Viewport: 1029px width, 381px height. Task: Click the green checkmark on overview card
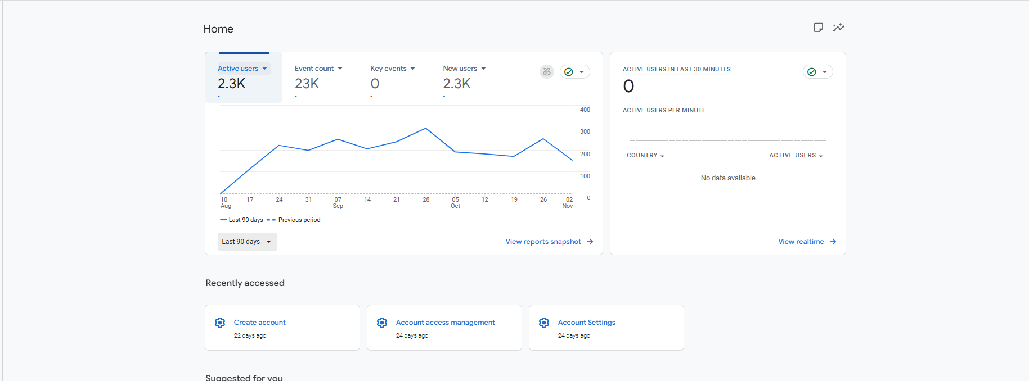(x=569, y=72)
